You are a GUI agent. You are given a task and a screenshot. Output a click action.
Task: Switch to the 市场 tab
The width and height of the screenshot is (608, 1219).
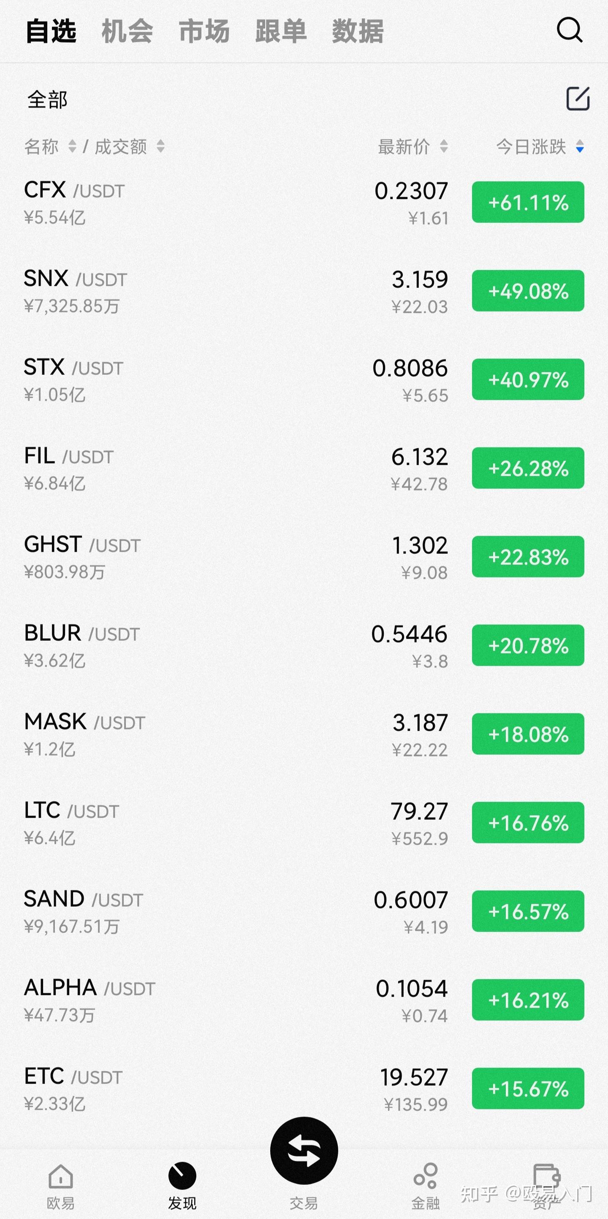[x=204, y=31]
